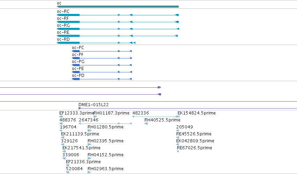Click protein oc-PD label
The height and width of the screenshot is (174, 297).
tap(78, 76)
